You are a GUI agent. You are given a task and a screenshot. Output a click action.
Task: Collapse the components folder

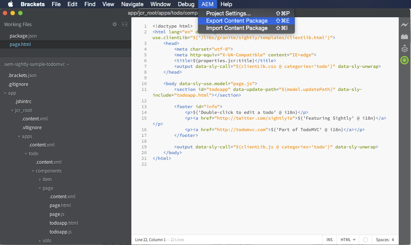(33, 171)
